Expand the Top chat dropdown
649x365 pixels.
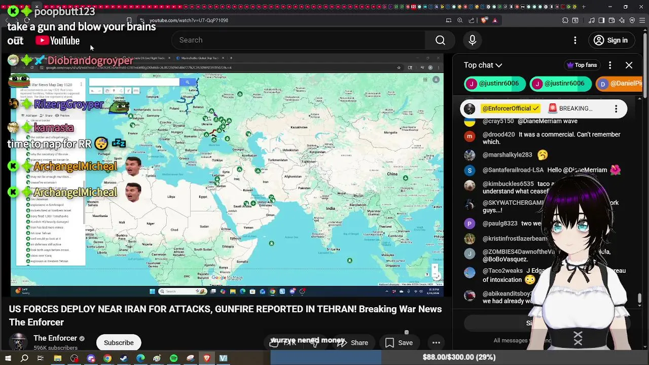click(483, 65)
